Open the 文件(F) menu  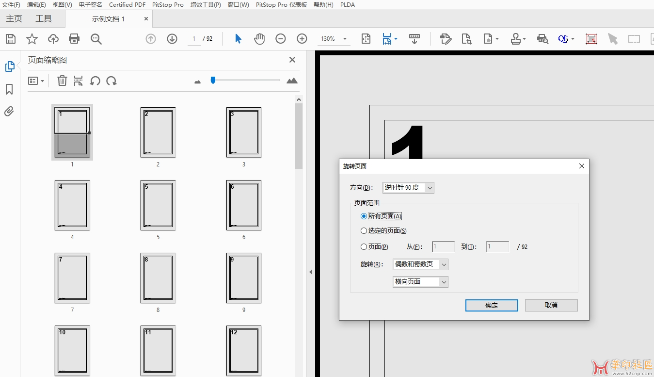pos(12,5)
